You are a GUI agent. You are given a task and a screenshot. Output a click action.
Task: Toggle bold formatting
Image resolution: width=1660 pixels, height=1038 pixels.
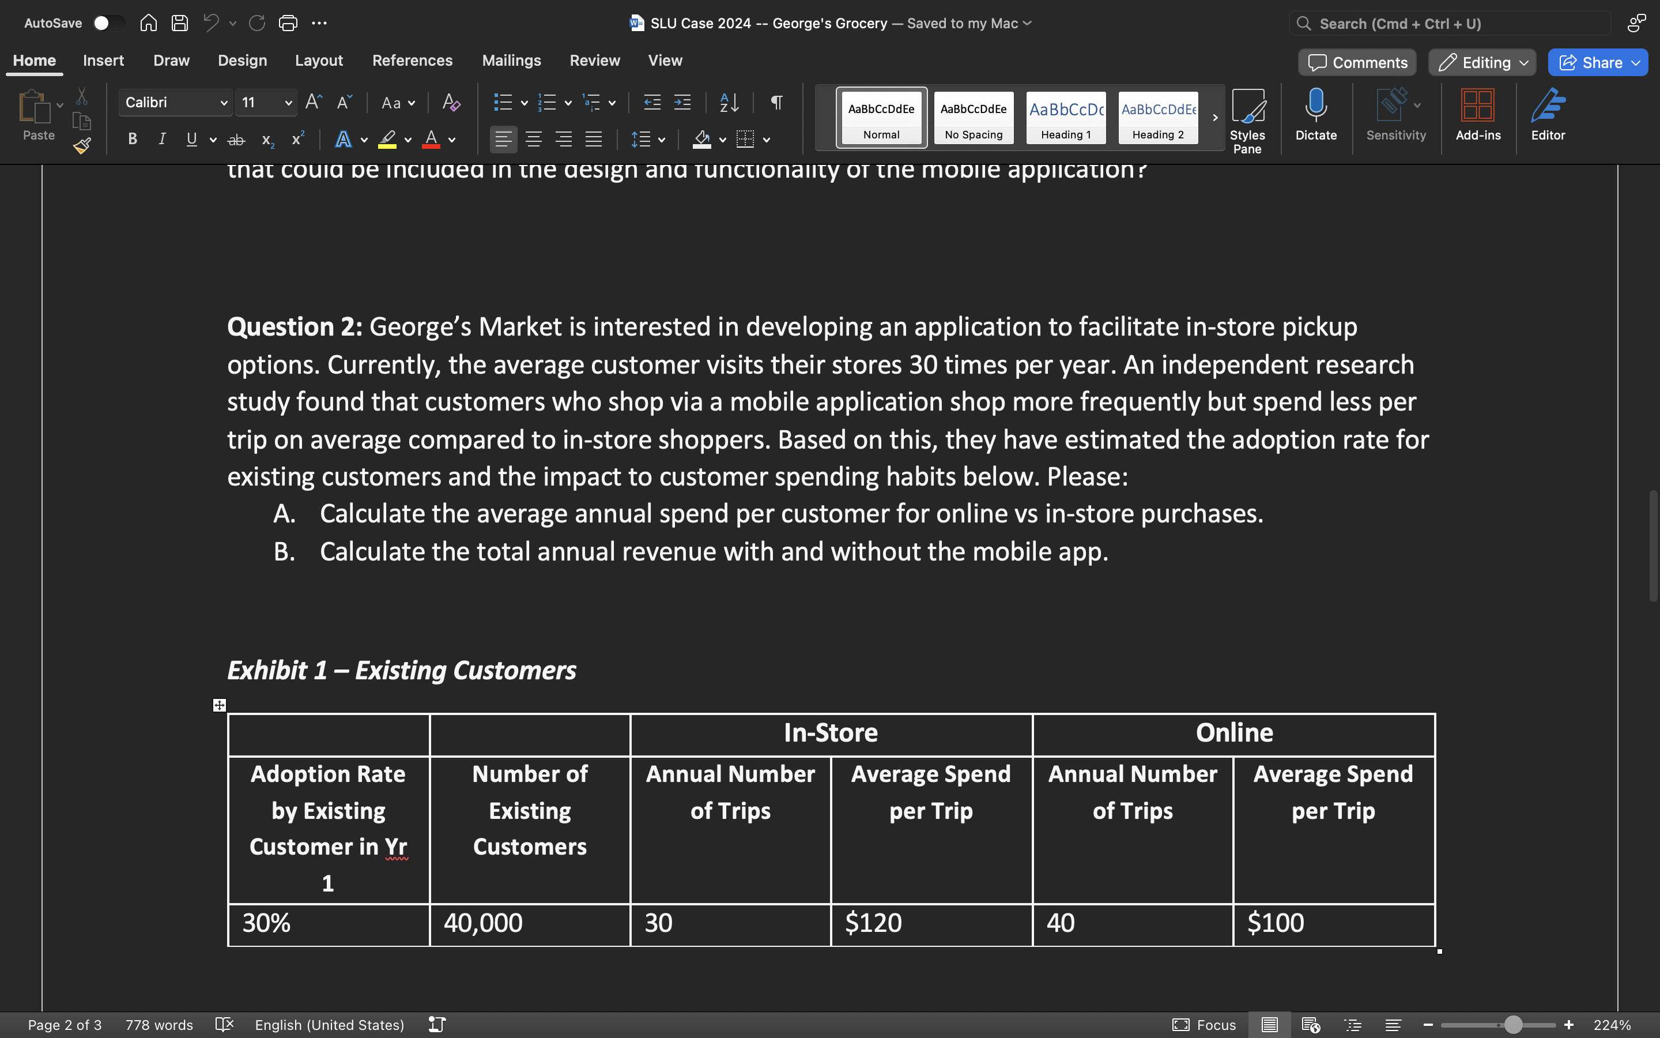pyautogui.click(x=131, y=140)
